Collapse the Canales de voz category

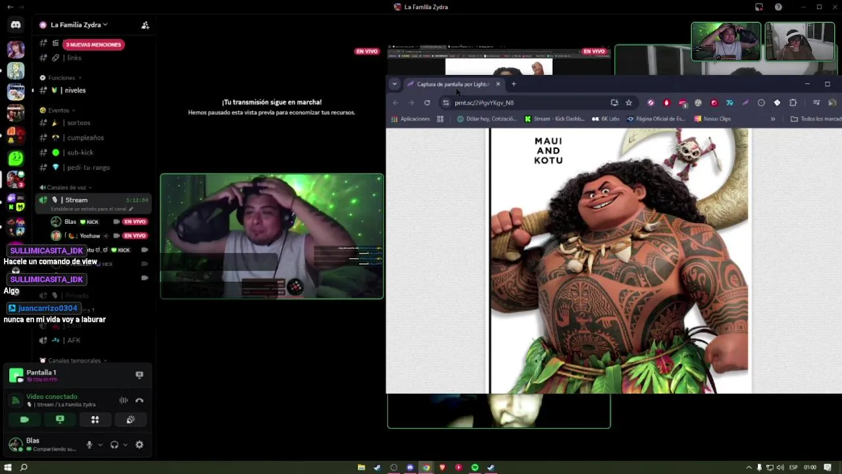point(66,188)
